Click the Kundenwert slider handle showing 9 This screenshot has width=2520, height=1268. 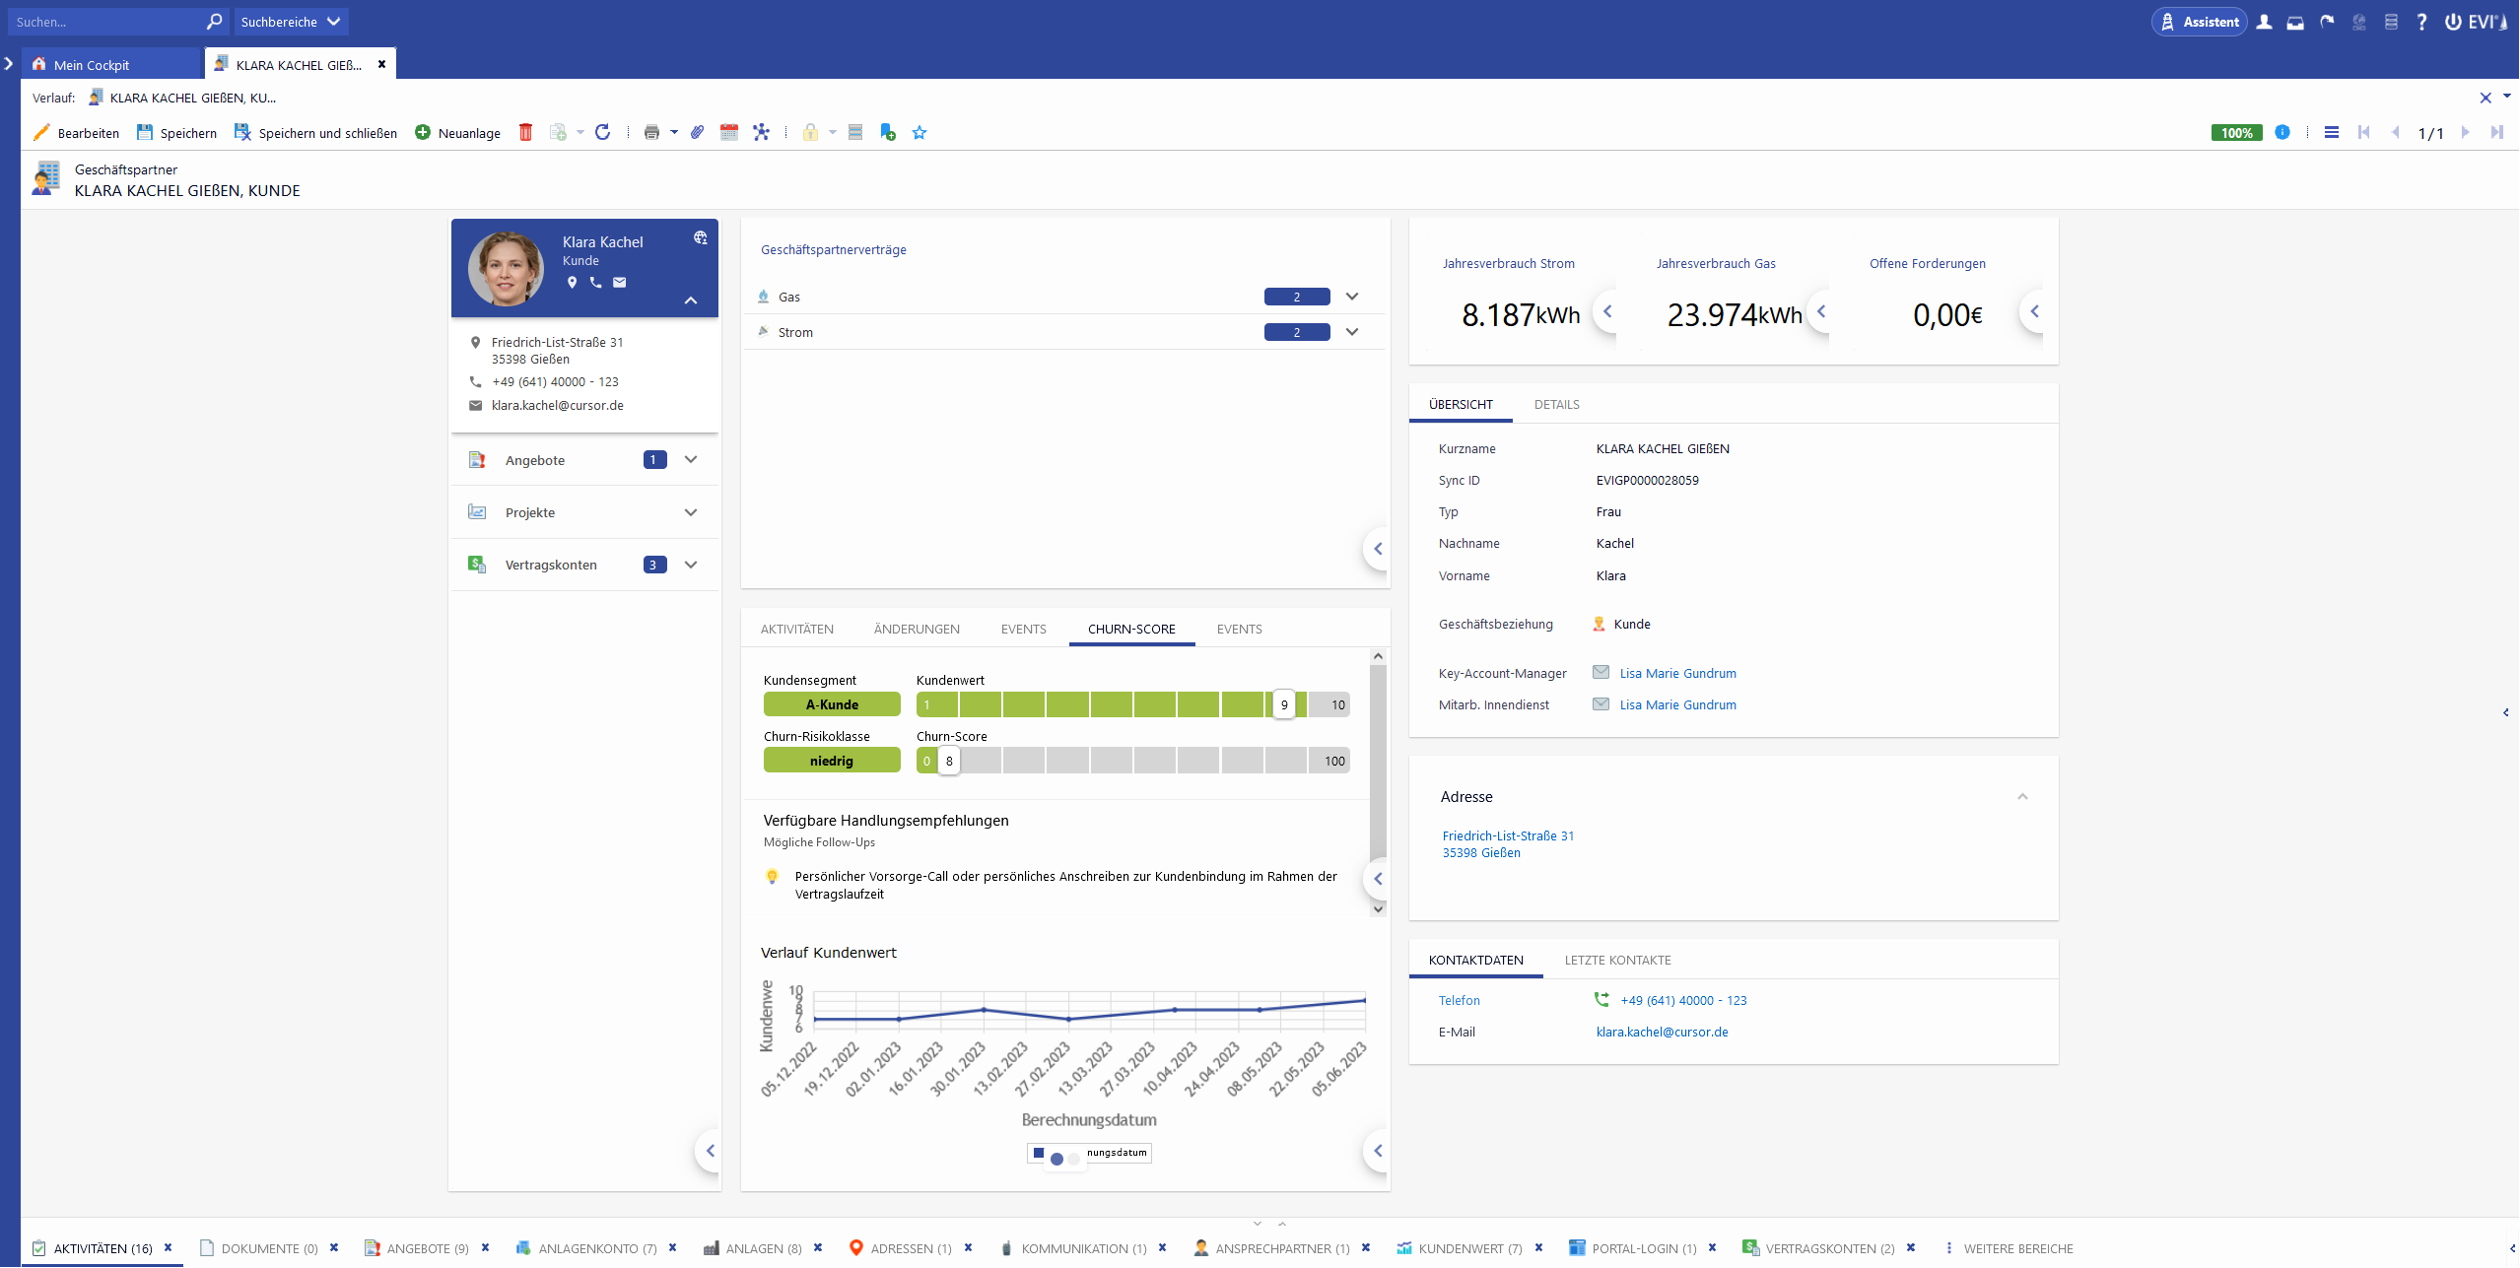click(1283, 704)
